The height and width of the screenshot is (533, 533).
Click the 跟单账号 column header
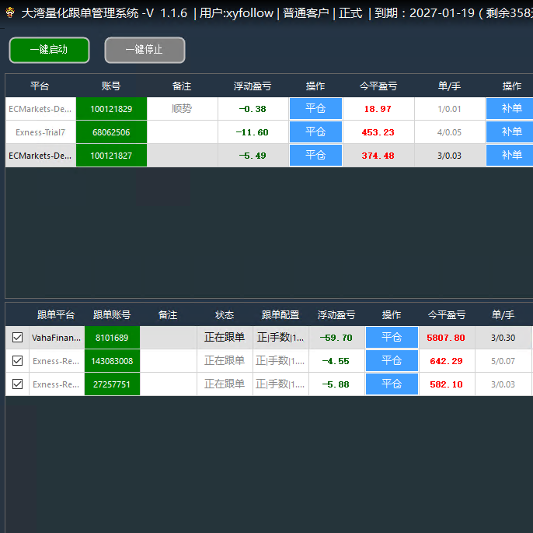pos(112,315)
